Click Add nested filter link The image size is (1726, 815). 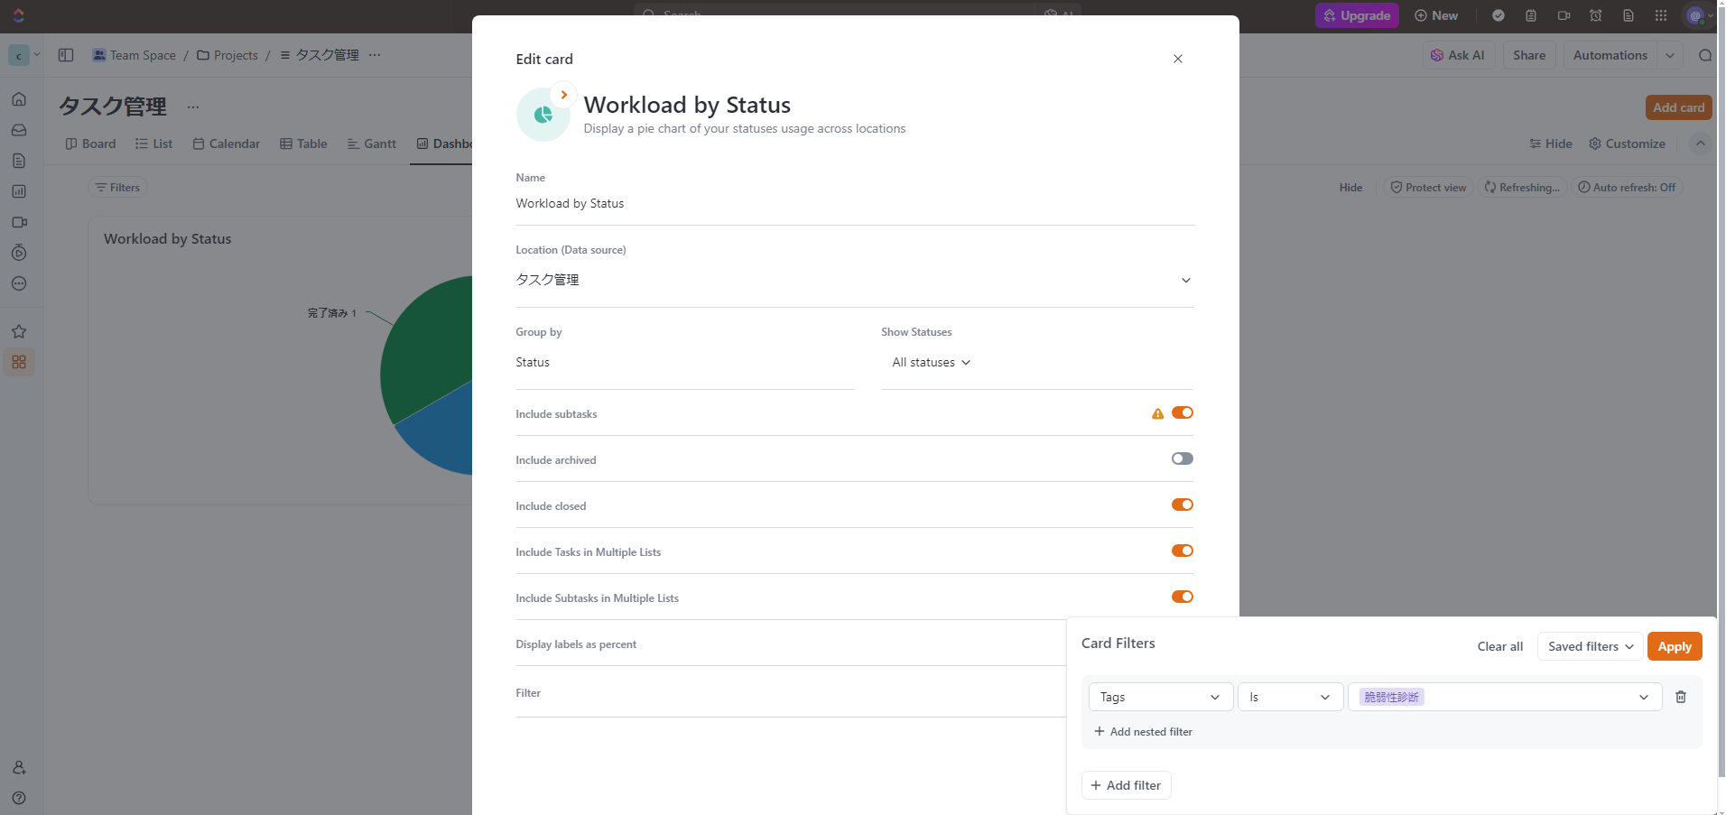(x=1143, y=732)
